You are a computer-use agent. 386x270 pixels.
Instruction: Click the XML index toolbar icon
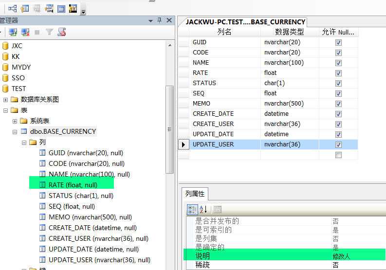pos(49,9)
